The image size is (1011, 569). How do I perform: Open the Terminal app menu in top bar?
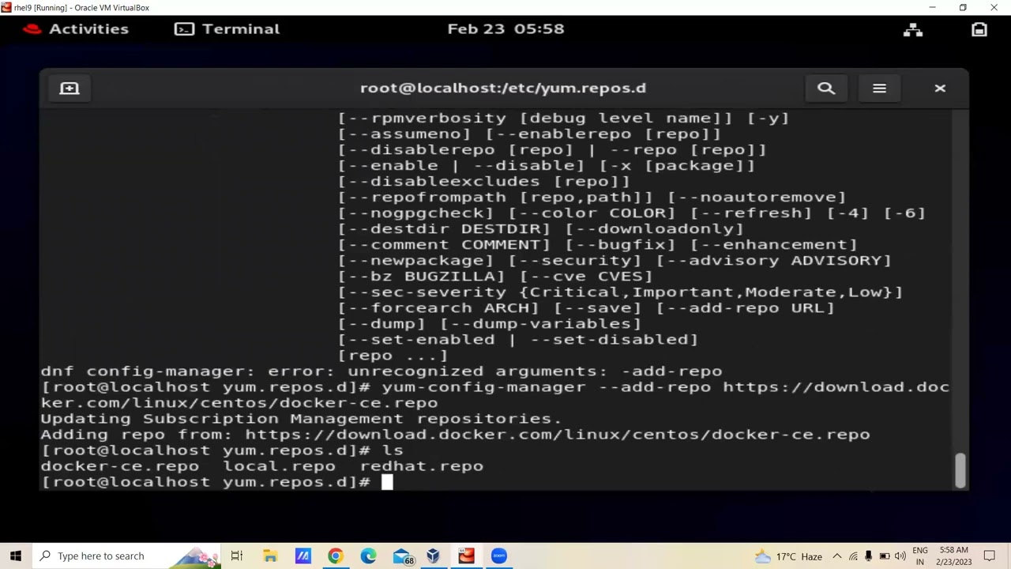pos(227,28)
